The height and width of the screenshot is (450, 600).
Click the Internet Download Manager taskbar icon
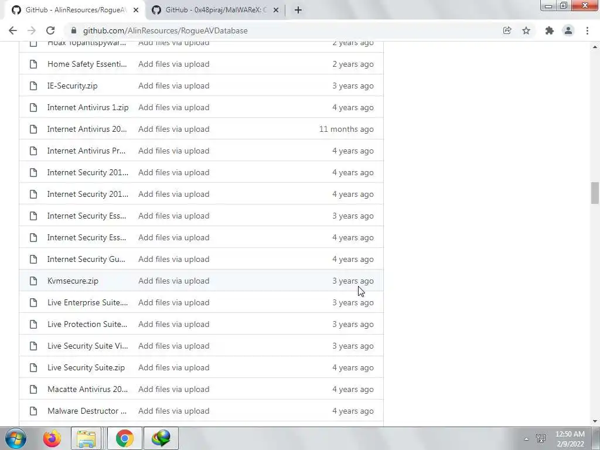tap(161, 438)
